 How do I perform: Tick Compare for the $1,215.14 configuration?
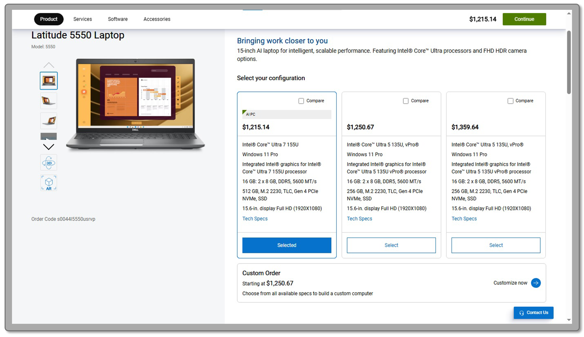(x=301, y=101)
